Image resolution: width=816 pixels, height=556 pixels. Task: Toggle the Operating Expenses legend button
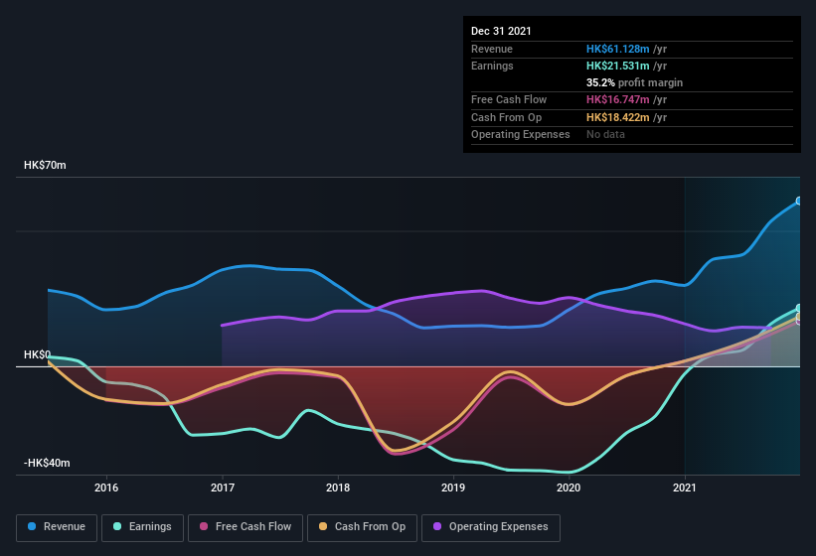pyautogui.click(x=491, y=527)
